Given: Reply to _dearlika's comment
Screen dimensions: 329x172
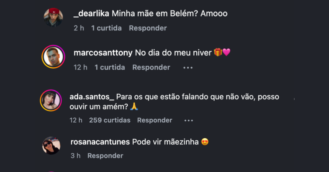Looking at the screenshot, I should [148, 28].
